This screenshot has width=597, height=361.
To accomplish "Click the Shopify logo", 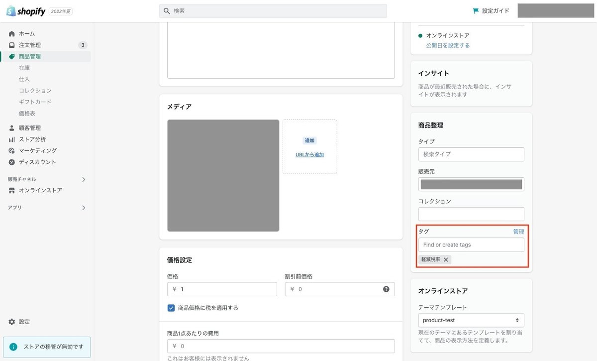I will coord(26,11).
